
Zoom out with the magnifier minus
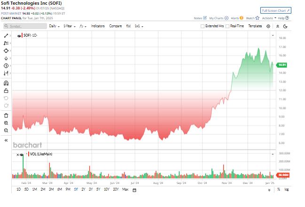(6, 130)
